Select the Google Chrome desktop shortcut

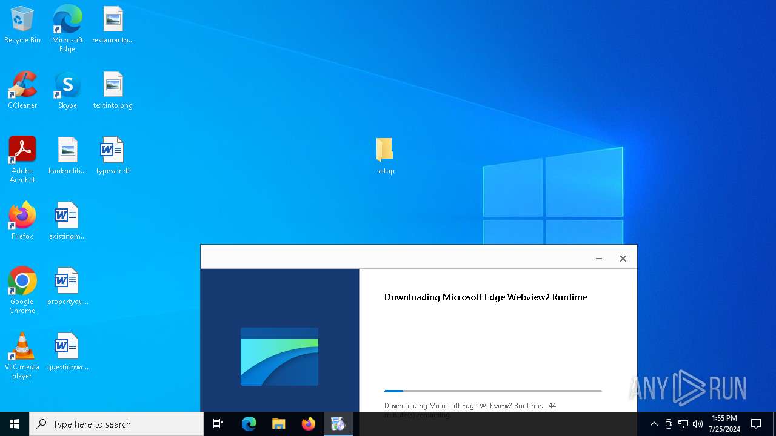[x=22, y=290]
